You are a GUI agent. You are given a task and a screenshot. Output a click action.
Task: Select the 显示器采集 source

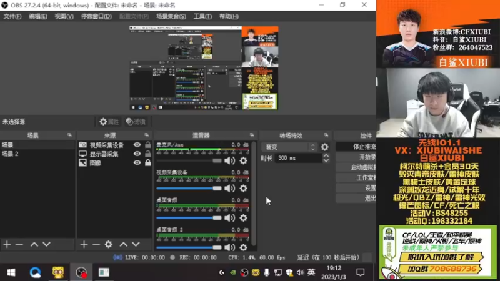coord(104,154)
